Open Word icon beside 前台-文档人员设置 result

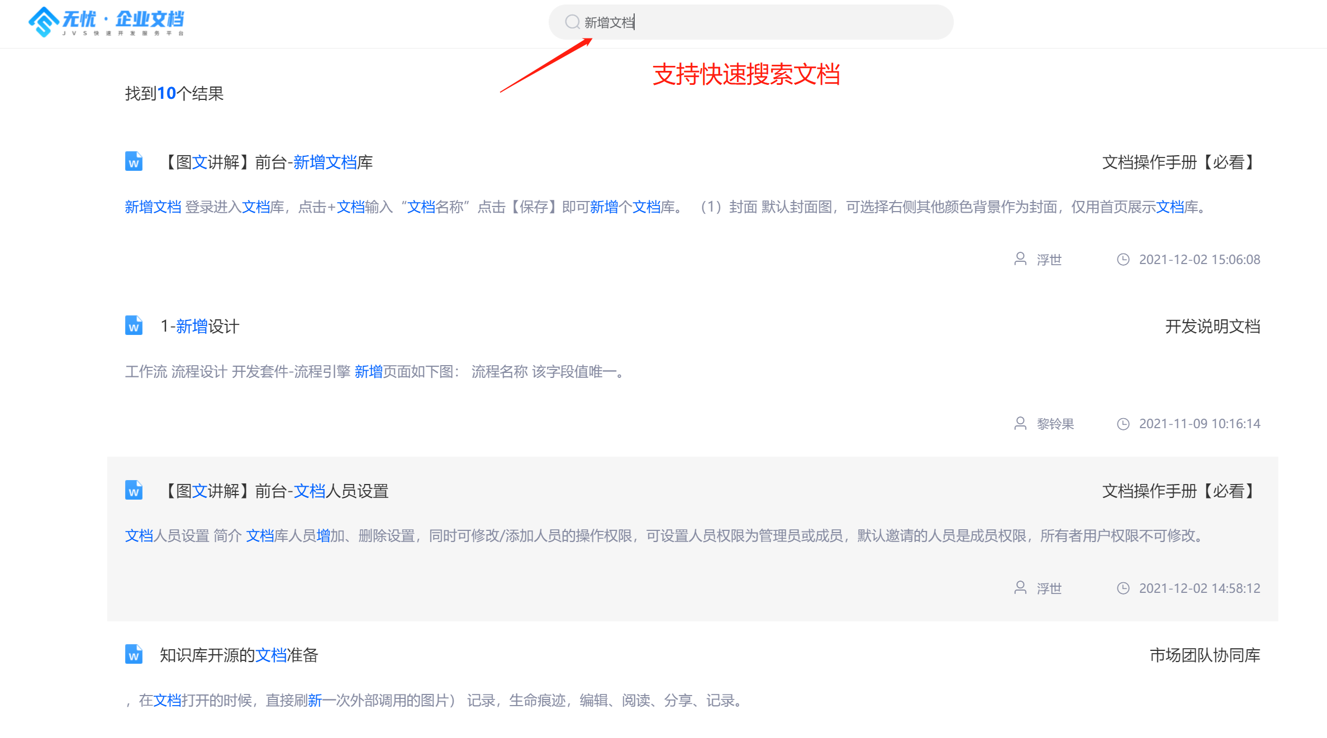(134, 490)
